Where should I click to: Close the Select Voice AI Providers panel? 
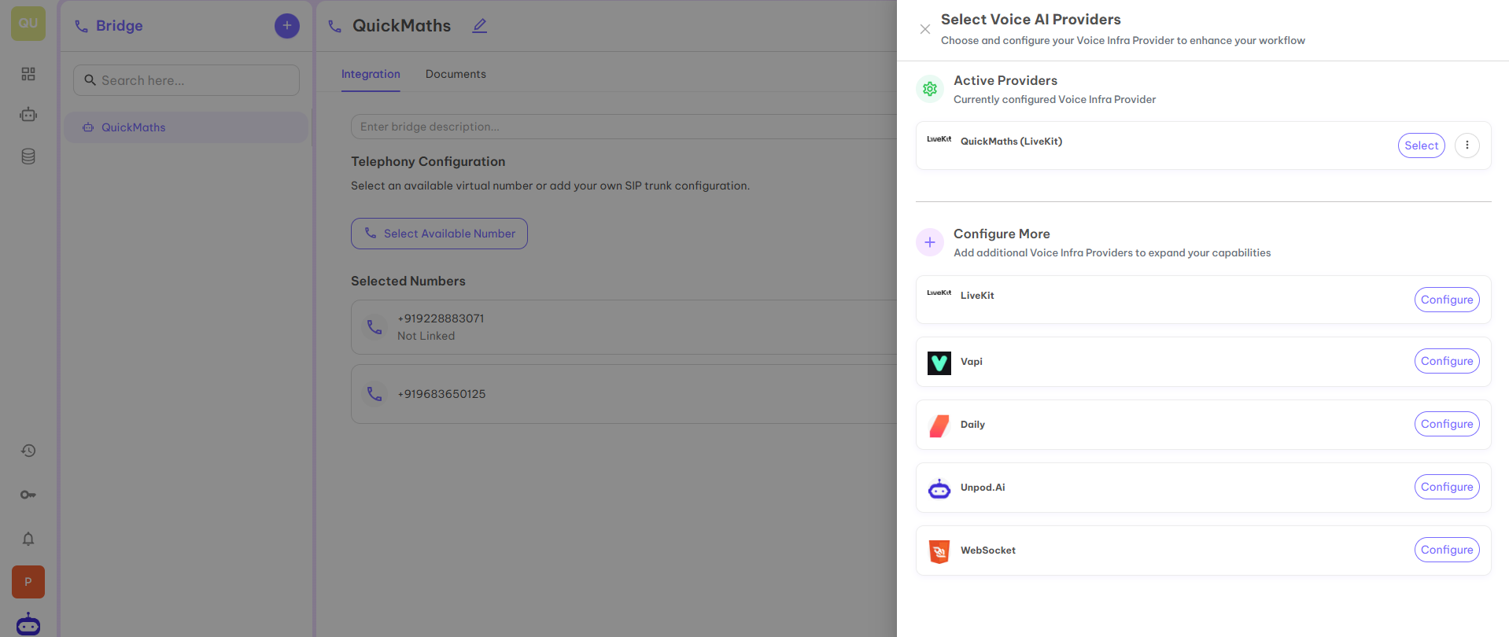coord(925,29)
